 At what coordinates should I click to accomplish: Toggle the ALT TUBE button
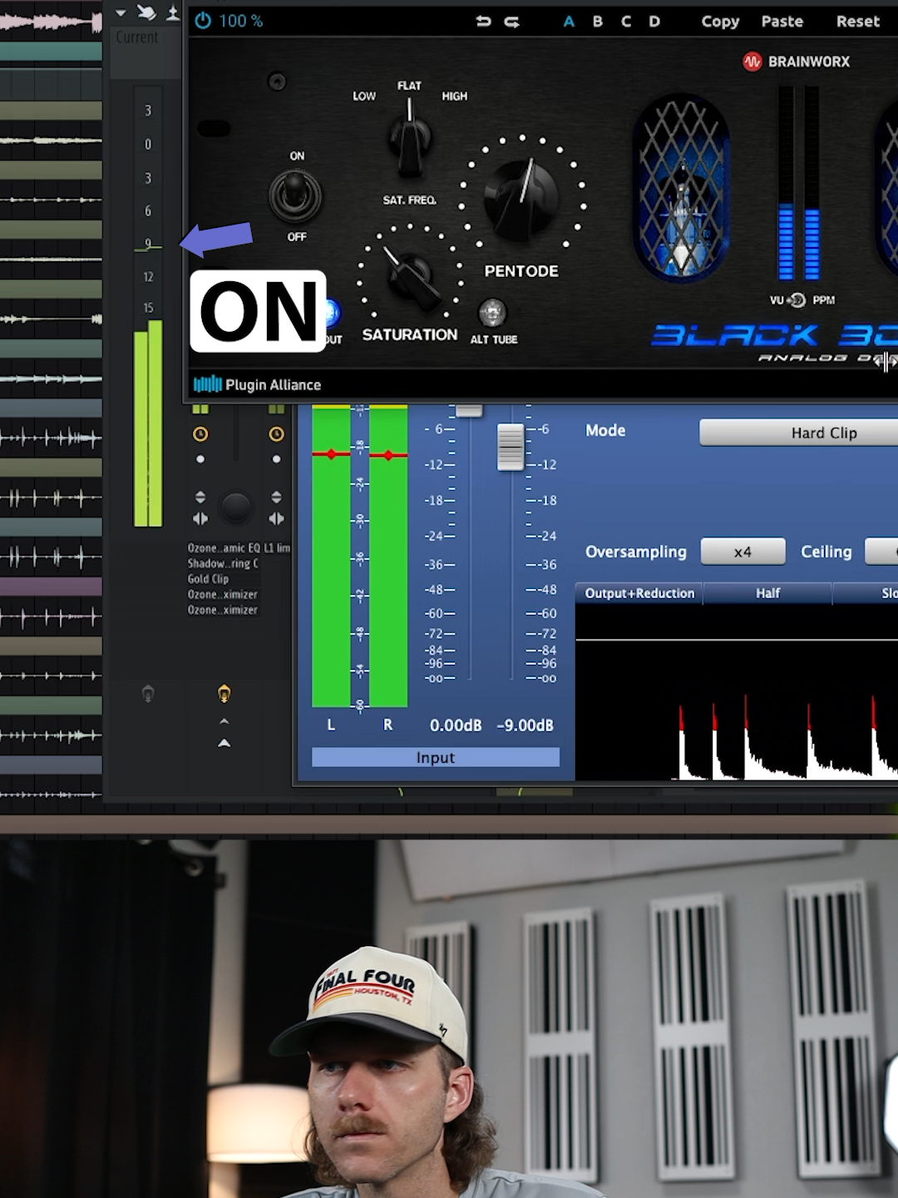pyautogui.click(x=492, y=313)
